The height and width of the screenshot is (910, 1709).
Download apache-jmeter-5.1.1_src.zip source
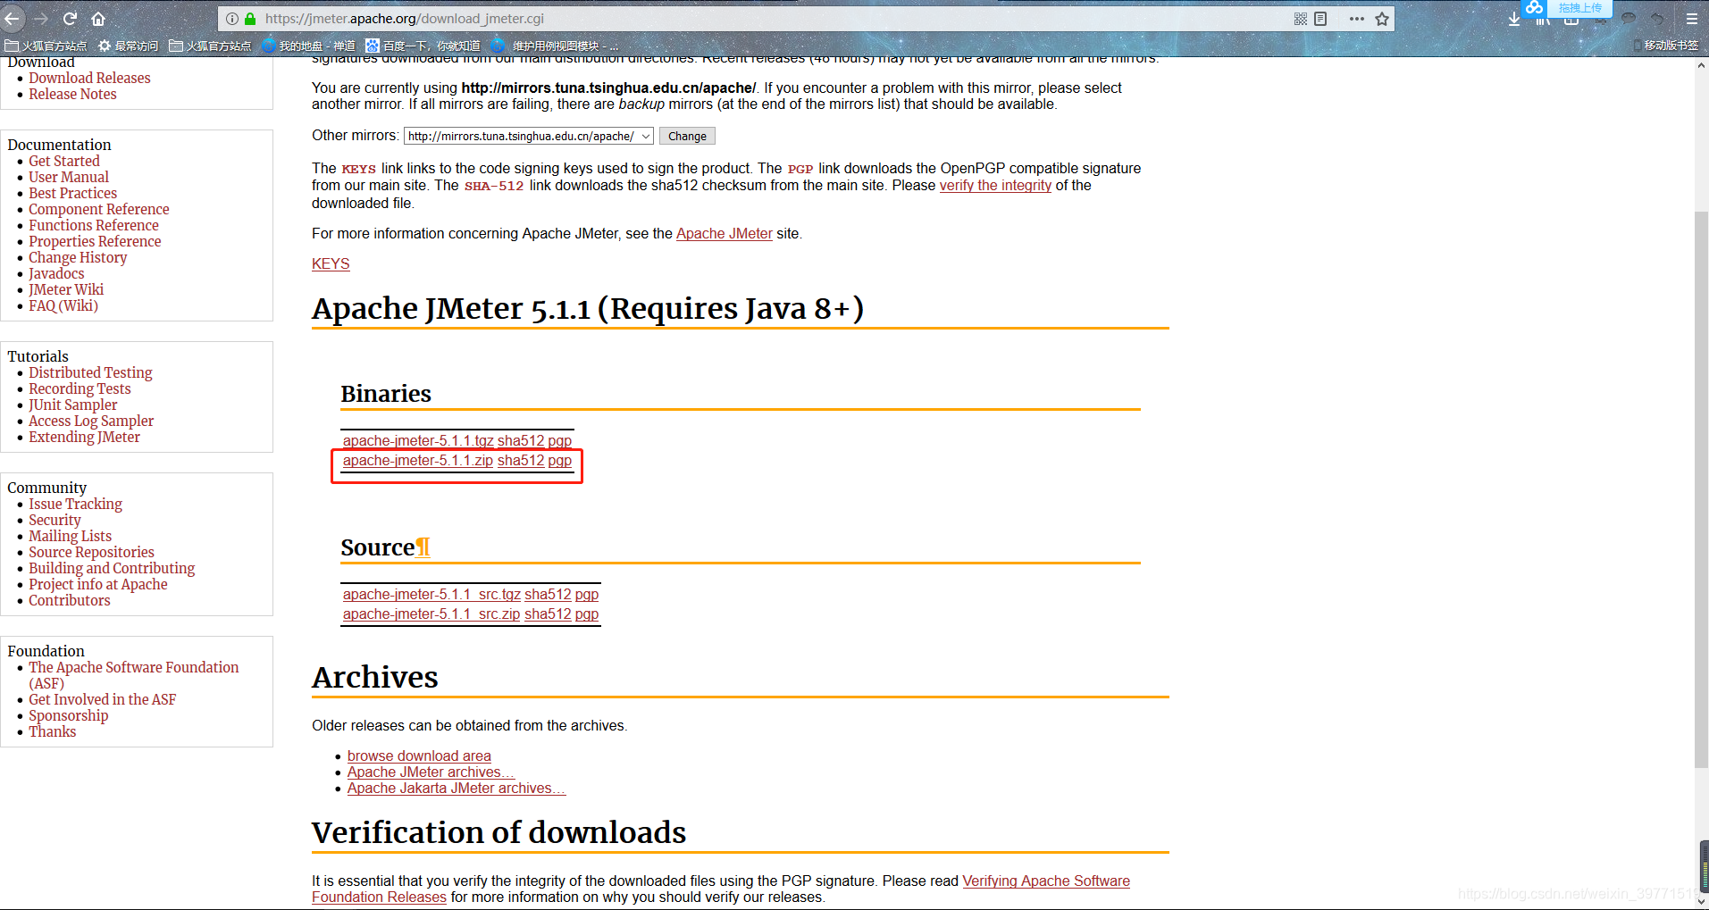point(431,614)
